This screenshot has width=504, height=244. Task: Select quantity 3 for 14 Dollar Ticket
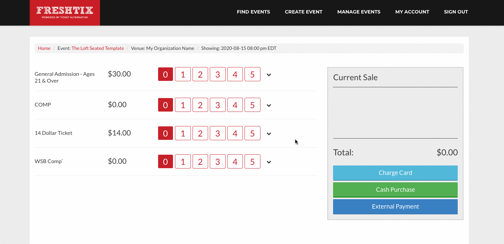(218, 133)
